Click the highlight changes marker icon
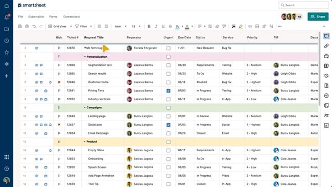The width and height of the screenshot is (332, 187). point(241,27)
